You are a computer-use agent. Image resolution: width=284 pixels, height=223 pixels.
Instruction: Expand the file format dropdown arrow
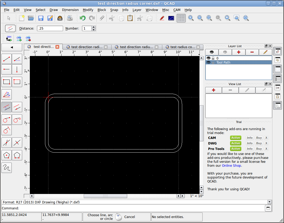coord(270,202)
